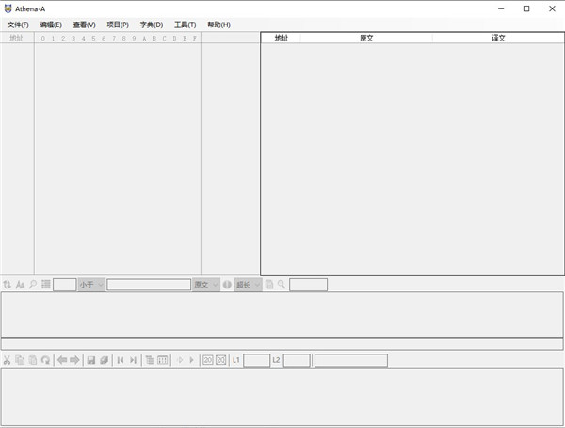The image size is (565, 428).
Task: Click the Aa case-matching icon
Action: click(x=20, y=285)
